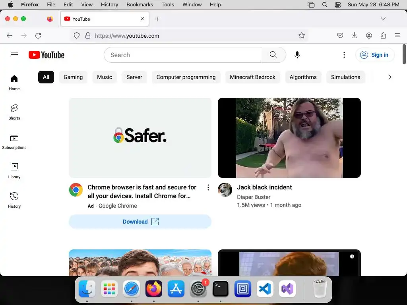Viewport: 407px width, 305px height.
Task: Open a new tab with plus button
Action: (x=157, y=19)
